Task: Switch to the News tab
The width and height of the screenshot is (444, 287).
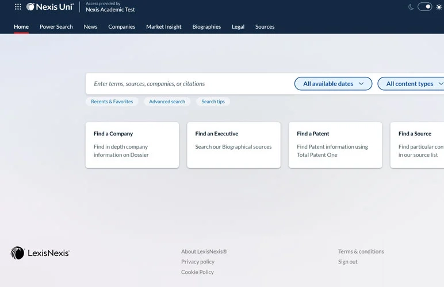Action: pos(90,26)
